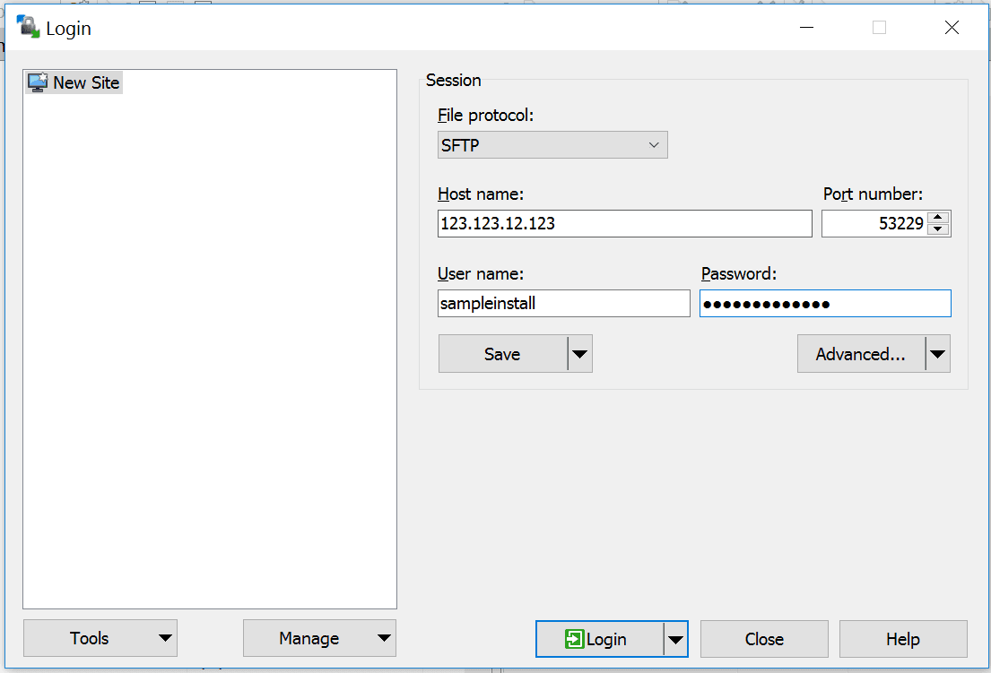Select the New Site computer icon
The image size is (991, 673).
37,82
